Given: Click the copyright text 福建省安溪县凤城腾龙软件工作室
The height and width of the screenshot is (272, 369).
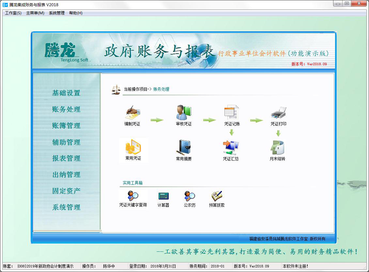Looking at the screenshot, I should 278,239.
